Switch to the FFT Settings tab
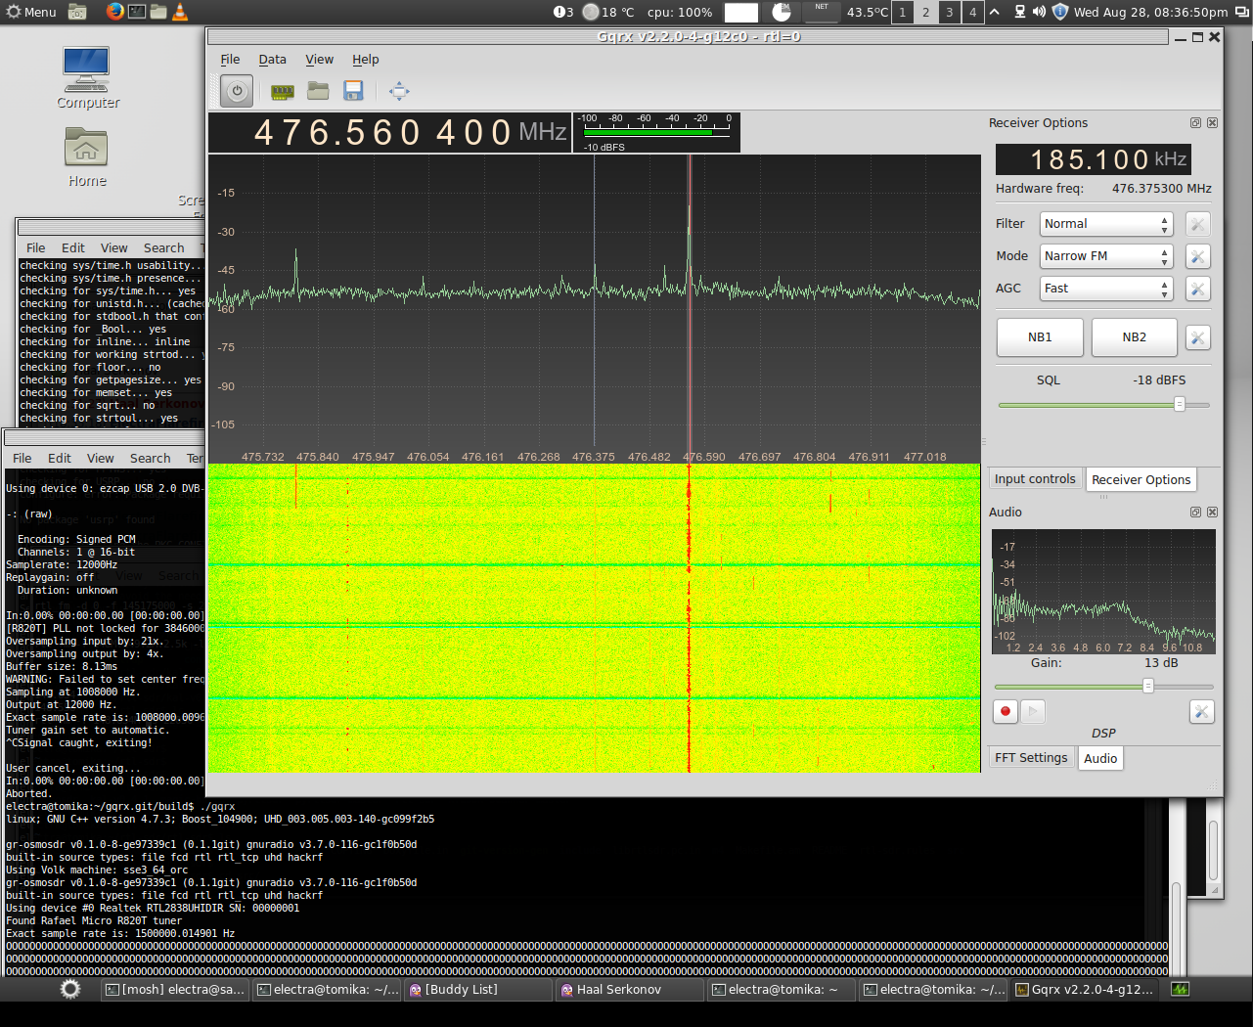Viewport: 1253px width, 1027px height. [1031, 758]
